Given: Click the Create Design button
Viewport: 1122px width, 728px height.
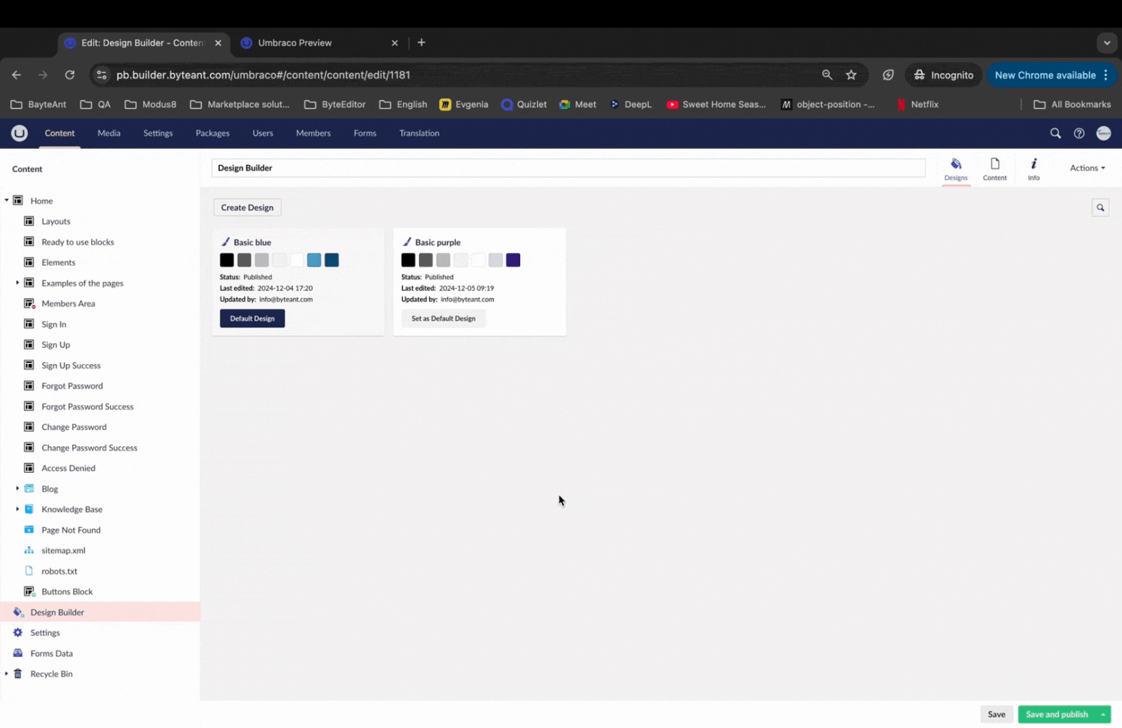Looking at the screenshot, I should (x=247, y=207).
